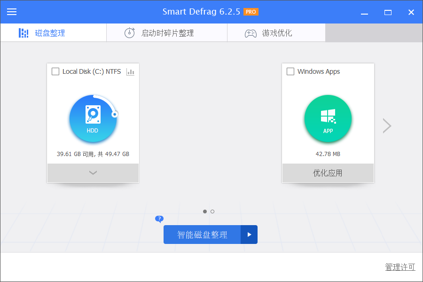Image resolution: width=423 pixels, height=282 pixels.
Task: Click the right arrow to show more drives
Action: coord(386,125)
